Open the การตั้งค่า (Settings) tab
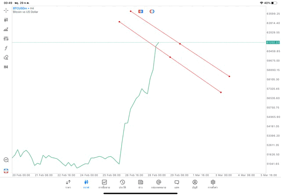The image size is (281, 196). 213,184
